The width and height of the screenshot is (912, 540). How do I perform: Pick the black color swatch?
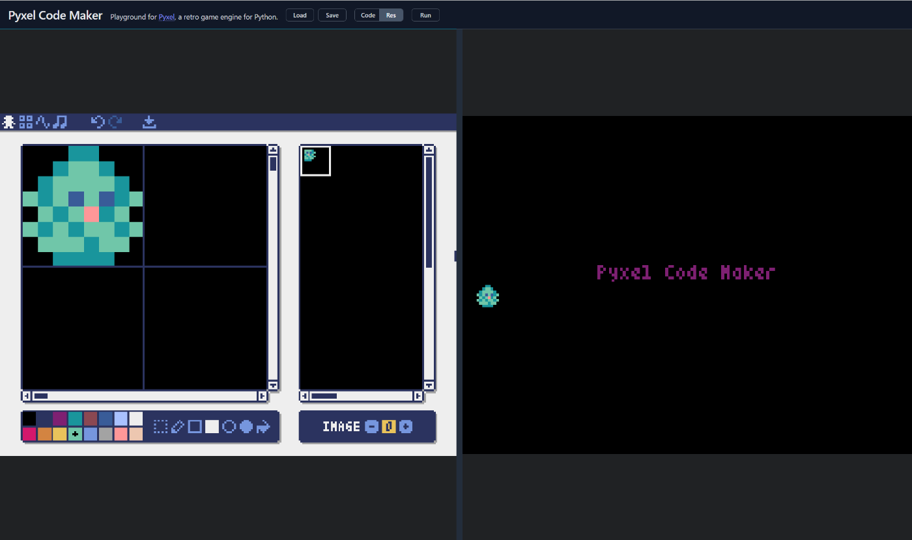[29, 419]
